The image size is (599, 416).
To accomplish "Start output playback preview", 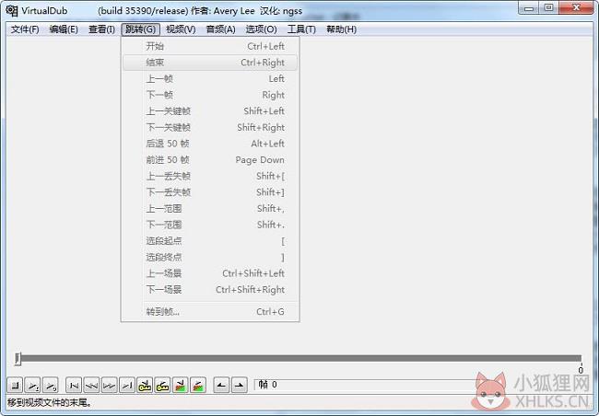I will [x=50, y=386].
